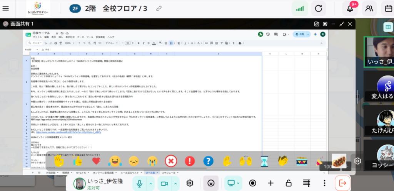This screenshot has height=191, width=394.
Task: Send the two raised hands reaction
Action: pyautogui.click(x=245, y=161)
